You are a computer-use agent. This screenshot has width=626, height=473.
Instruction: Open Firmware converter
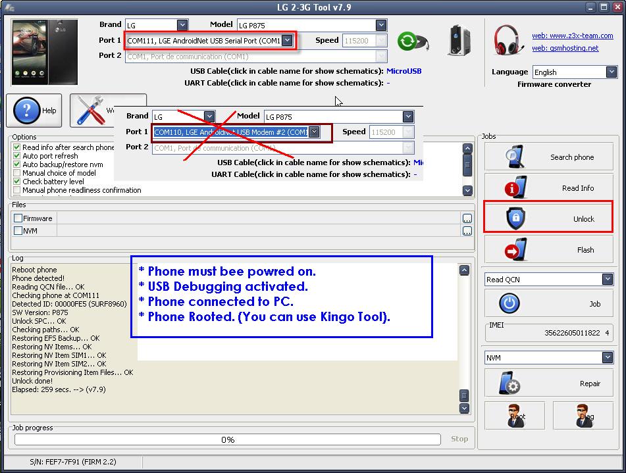(554, 84)
